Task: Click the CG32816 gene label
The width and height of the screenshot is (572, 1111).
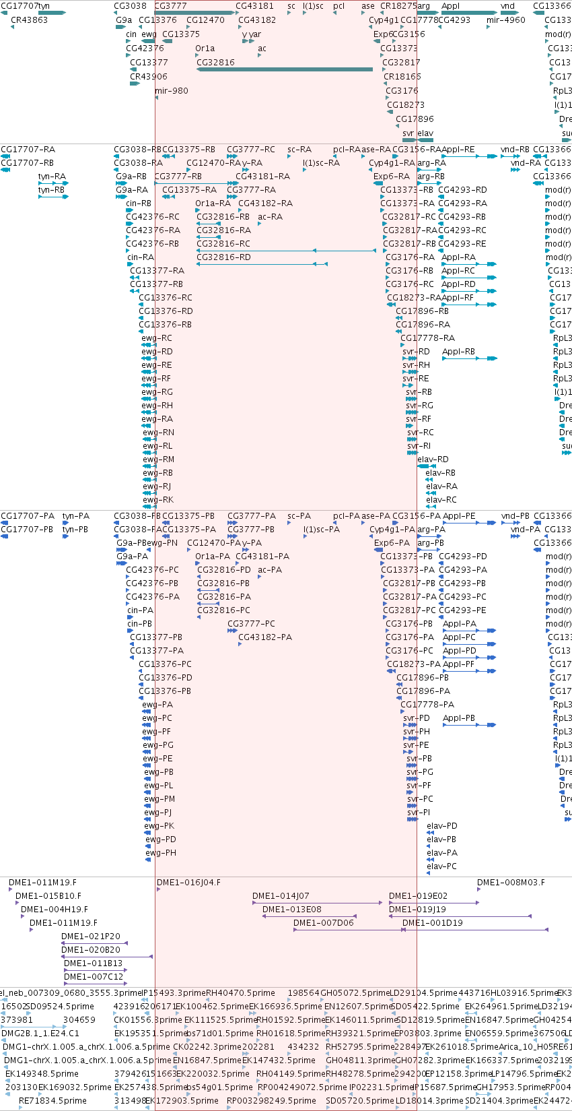Action: pyautogui.click(x=215, y=63)
